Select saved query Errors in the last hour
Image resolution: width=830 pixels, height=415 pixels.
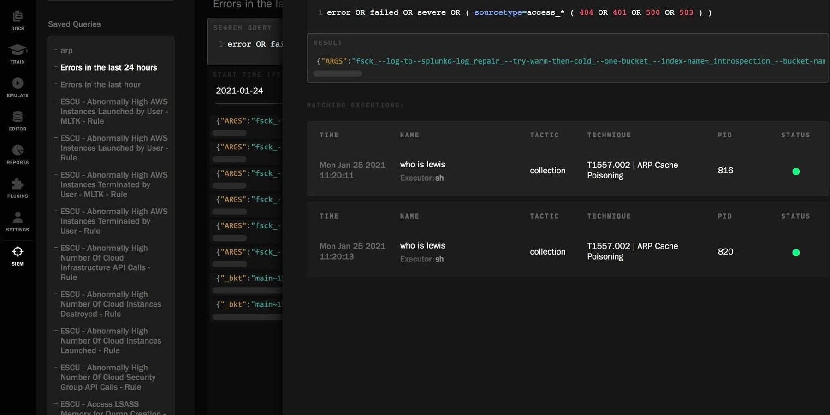point(101,84)
